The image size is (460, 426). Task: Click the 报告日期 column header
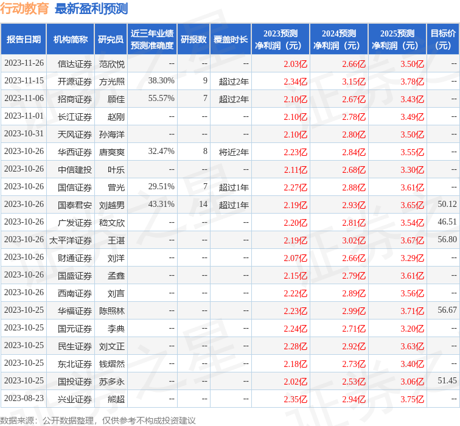click(x=24, y=40)
